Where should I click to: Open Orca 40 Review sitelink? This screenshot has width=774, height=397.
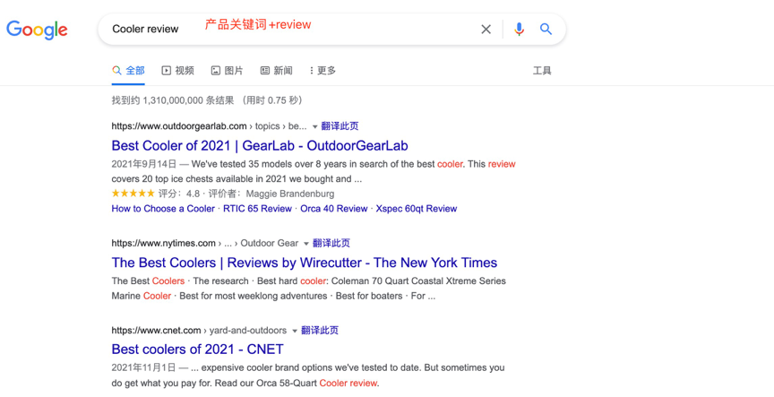tap(333, 209)
